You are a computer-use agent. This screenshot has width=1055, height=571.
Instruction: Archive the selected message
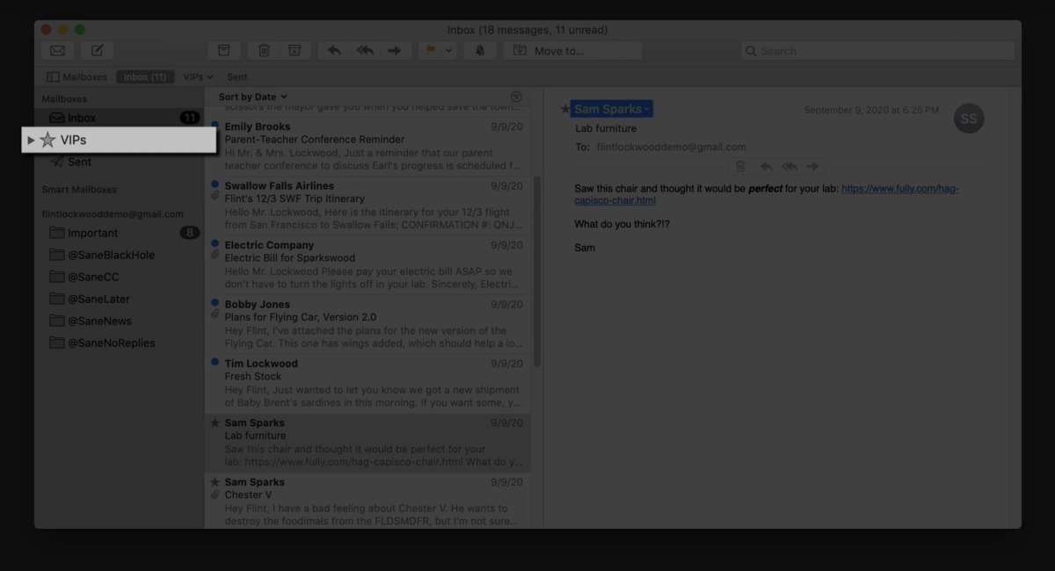(224, 51)
